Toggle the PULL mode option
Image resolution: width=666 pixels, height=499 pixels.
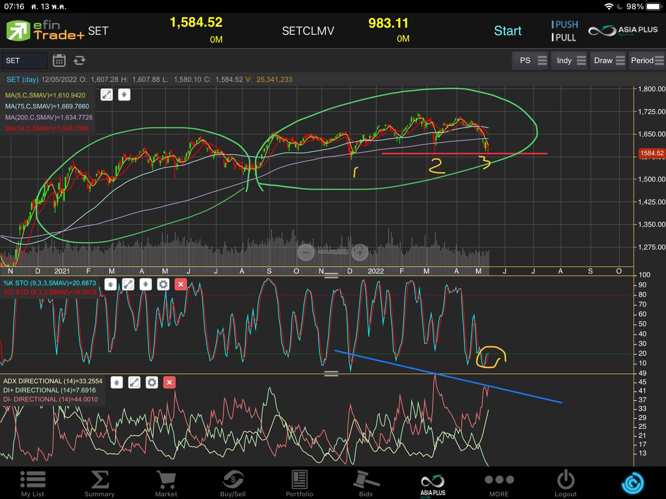point(563,38)
